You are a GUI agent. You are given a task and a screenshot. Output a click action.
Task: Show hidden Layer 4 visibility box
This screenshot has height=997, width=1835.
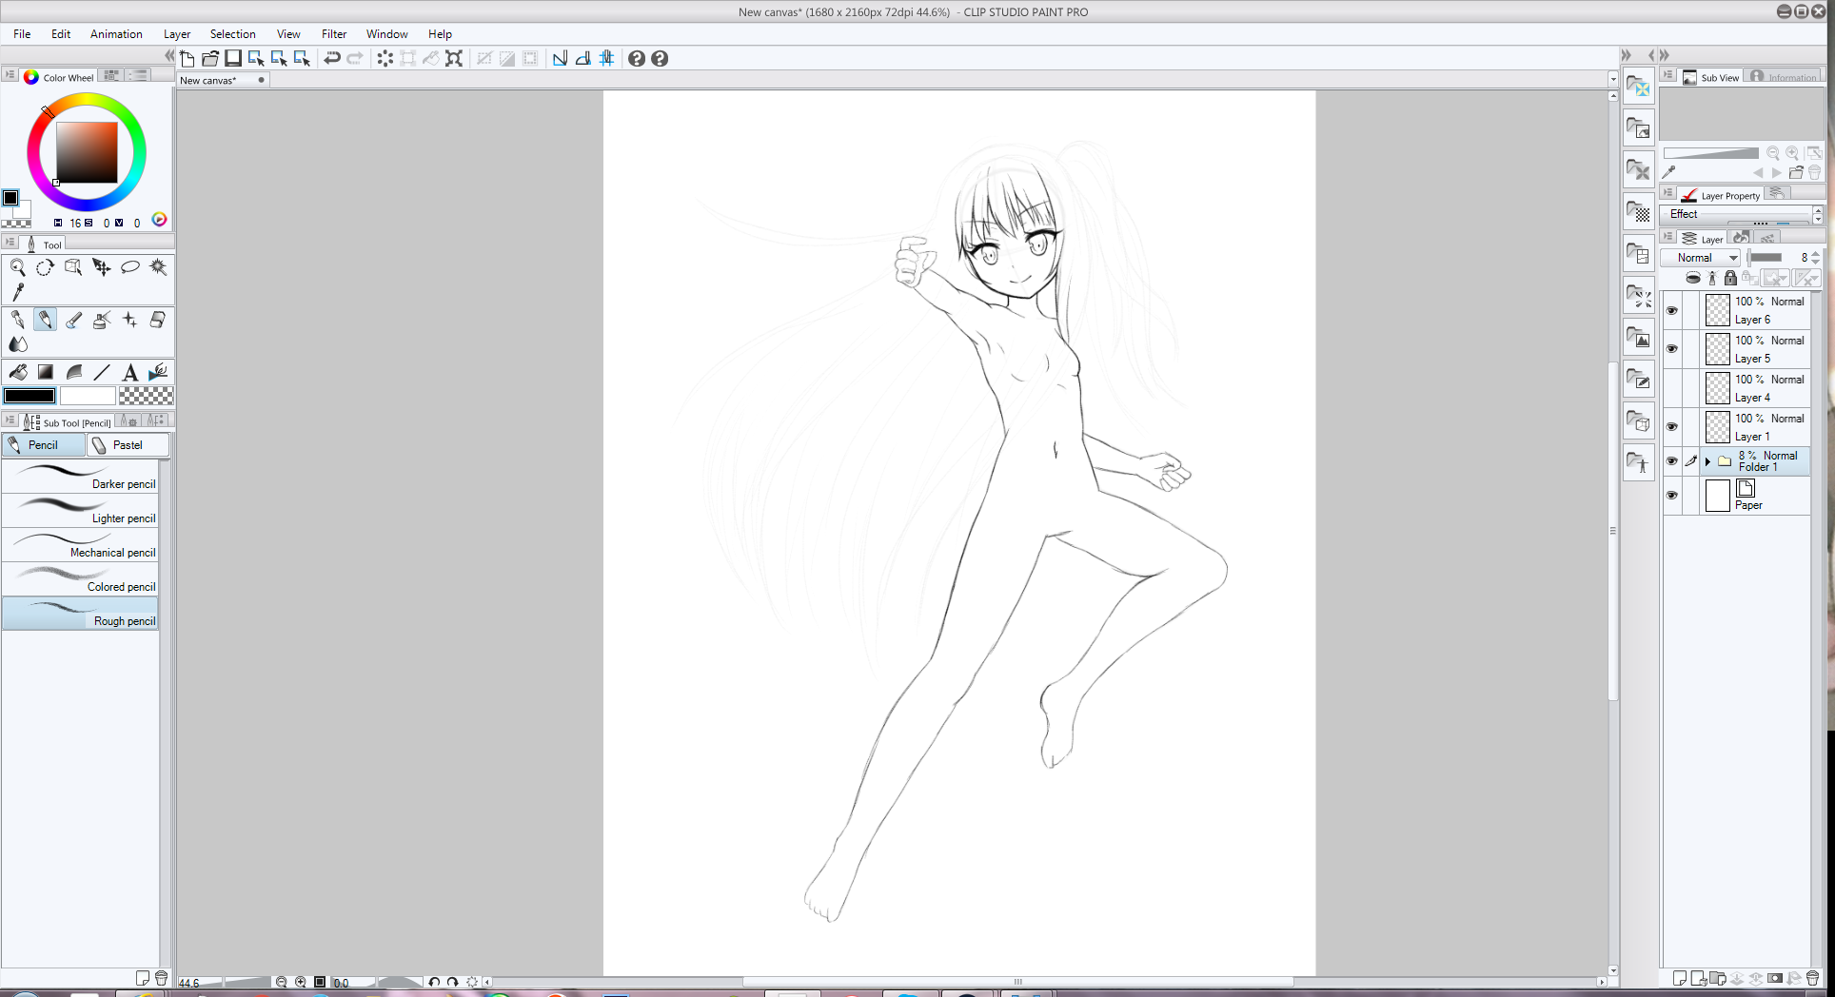tap(1671, 388)
